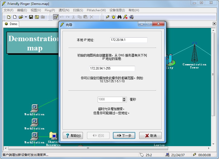This screenshot has height=159, width=219.
Task: Click the disabled 返回 back button
Action: [x=98, y=136]
